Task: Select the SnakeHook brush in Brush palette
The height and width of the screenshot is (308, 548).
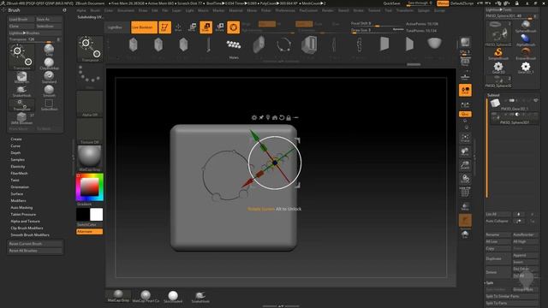Action: 21,92
